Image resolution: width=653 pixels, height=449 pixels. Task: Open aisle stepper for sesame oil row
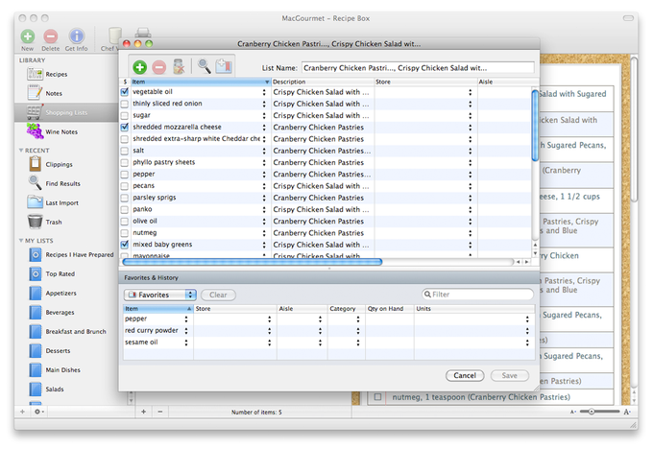tap(320, 343)
